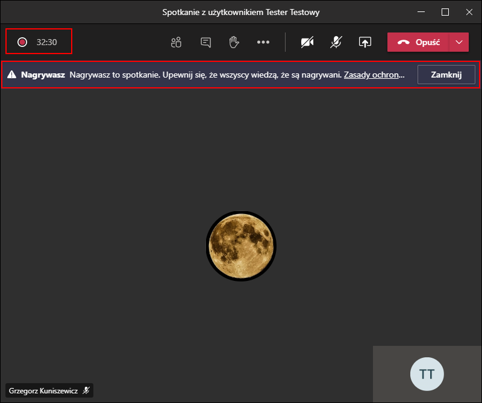Expand the leave options dropdown arrow

pos(459,42)
